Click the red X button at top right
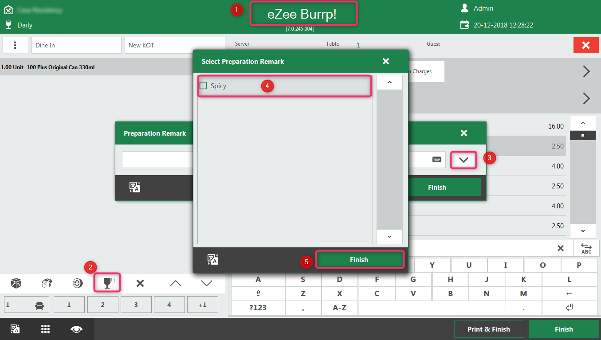The image size is (601, 340). pyautogui.click(x=586, y=45)
